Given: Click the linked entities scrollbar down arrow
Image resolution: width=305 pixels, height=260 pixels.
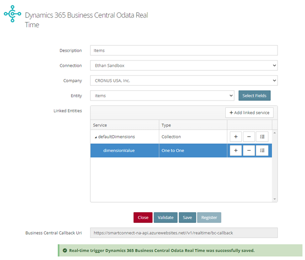Looking at the screenshot, I should click(275, 199).
